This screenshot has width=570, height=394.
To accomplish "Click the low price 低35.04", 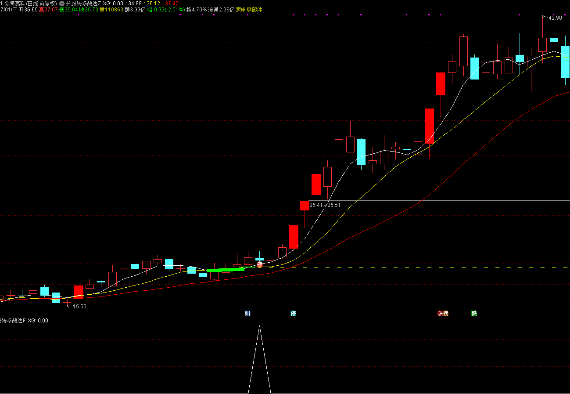I will [x=68, y=10].
